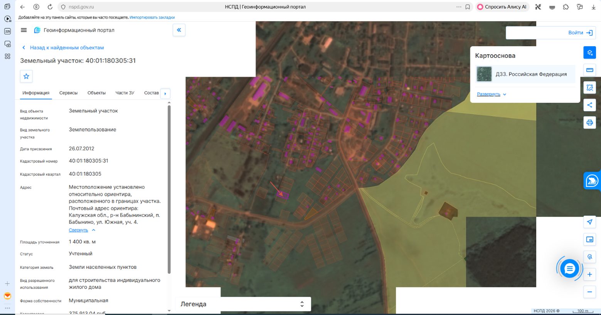Select the ruler measurement tool
601x315 pixels.
[x=589, y=70]
